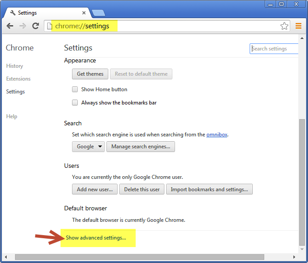
Task: Open the Google search engine dropdown
Action: click(88, 147)
